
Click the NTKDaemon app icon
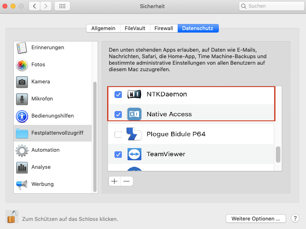coord(134,94)
